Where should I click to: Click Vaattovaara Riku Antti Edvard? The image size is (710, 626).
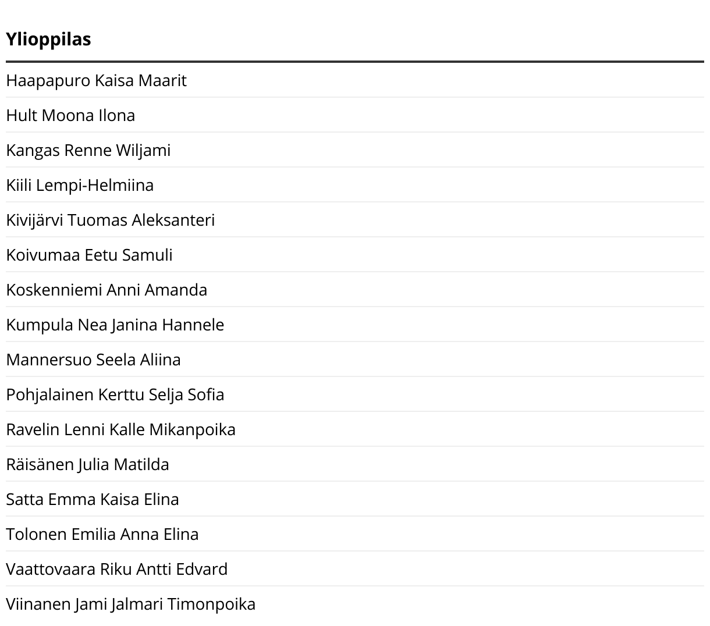(x=355, y=569)
